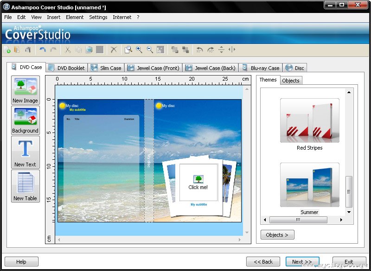This screenshot has height=271, width=371.
Task: Open the Settings menu
Action: [98, 17]
